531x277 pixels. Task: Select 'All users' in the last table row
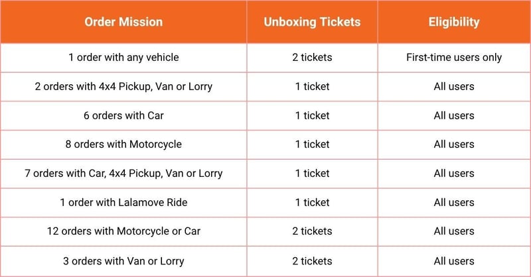pyautogui.click(x=454, y=261)
